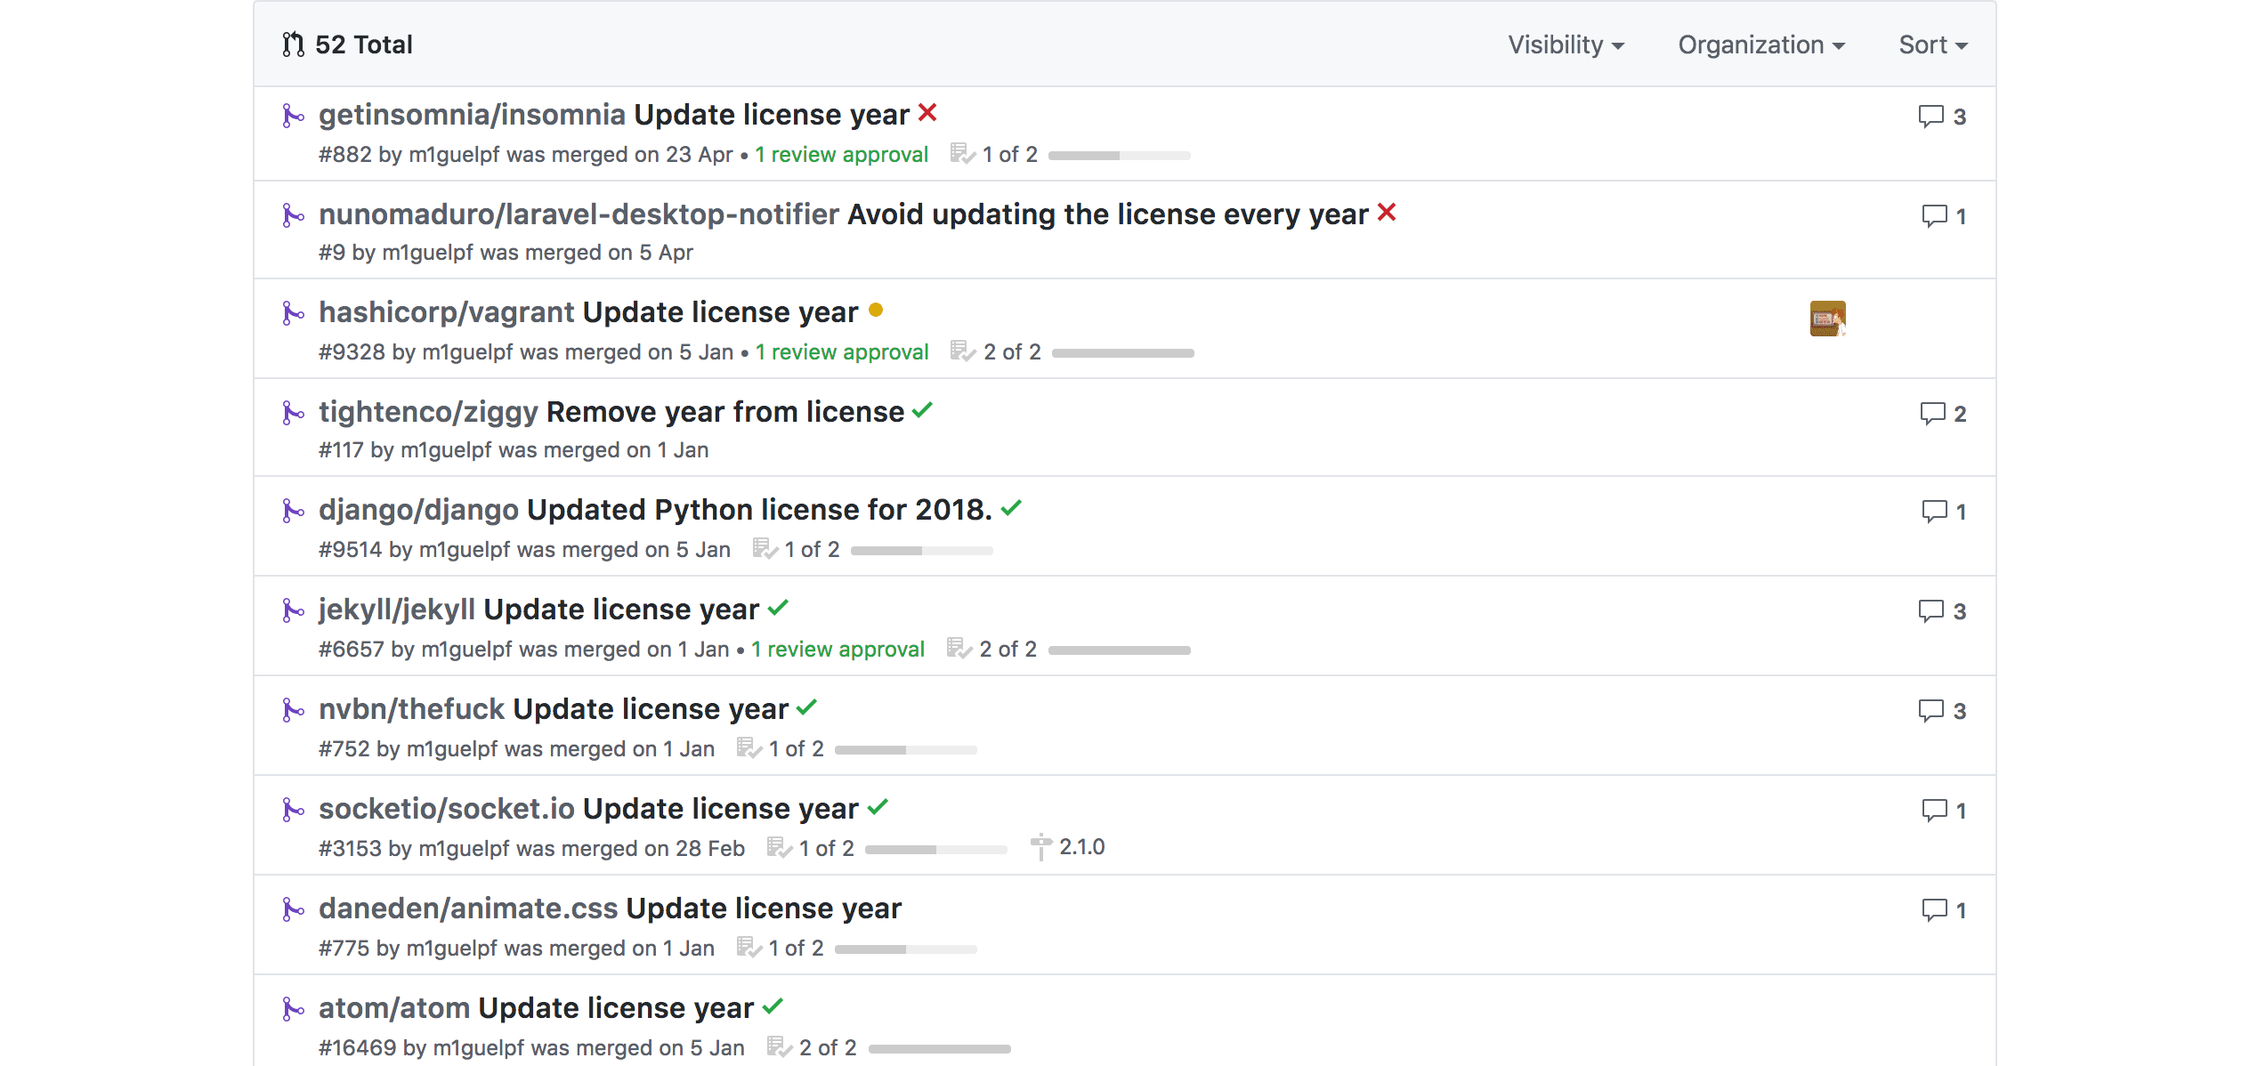Click merged icon for django/django row

[293, 511]
